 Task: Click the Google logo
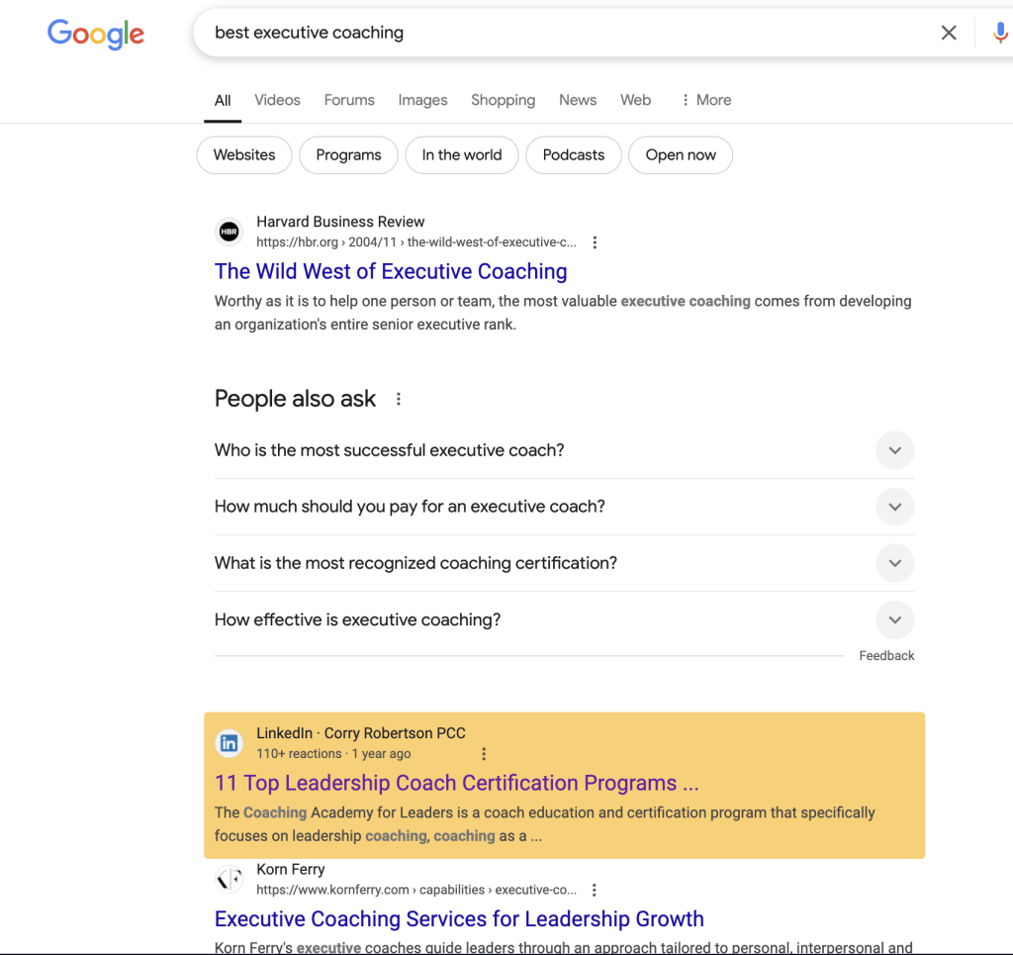pyautogui.click(x=96, y=34)
